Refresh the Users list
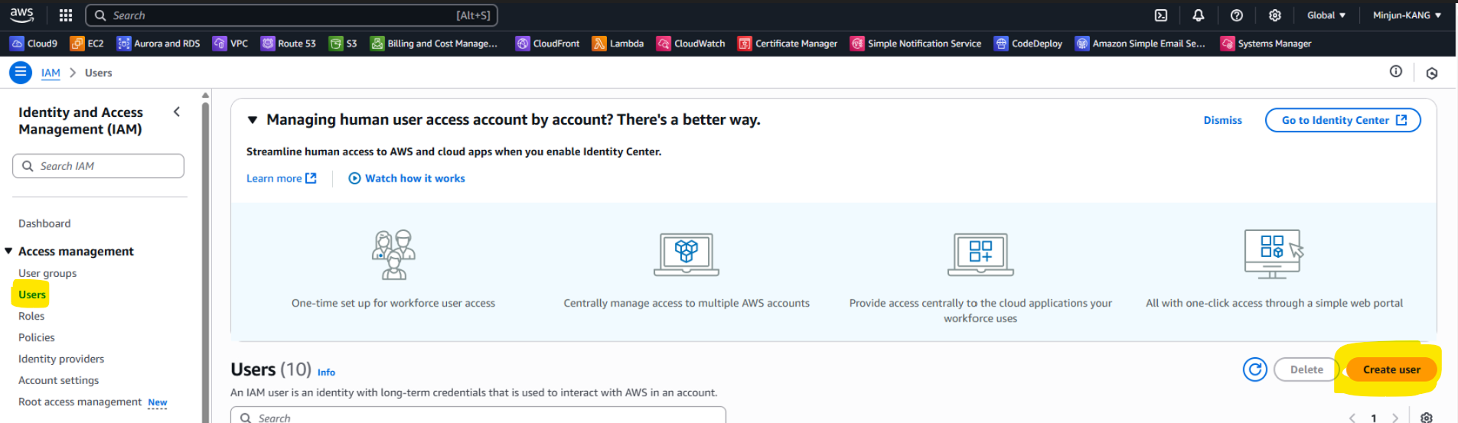The width and height of the screenshot is (1458, 423). point(1254,369)
